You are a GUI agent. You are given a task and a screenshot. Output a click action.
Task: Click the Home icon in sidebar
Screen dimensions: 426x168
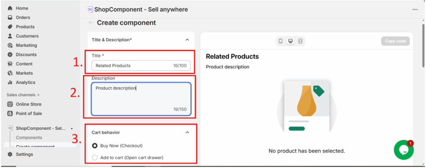click(10, 8)
